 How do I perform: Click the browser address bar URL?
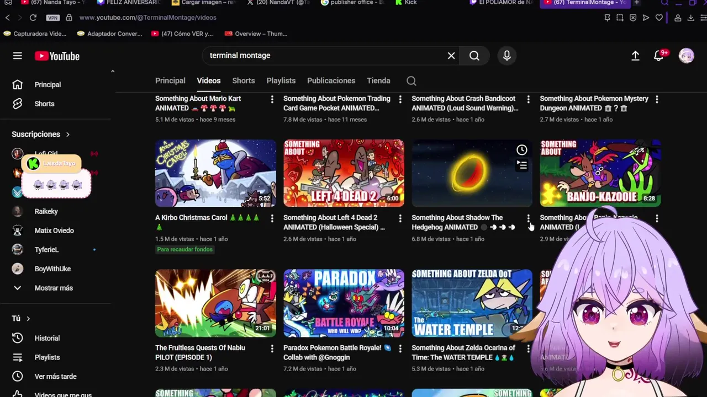148,18
